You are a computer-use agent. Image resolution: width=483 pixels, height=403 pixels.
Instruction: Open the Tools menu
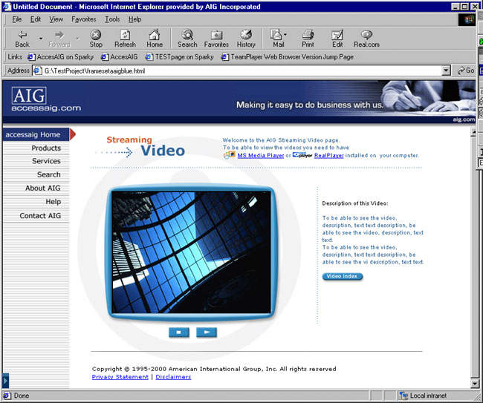112,19
